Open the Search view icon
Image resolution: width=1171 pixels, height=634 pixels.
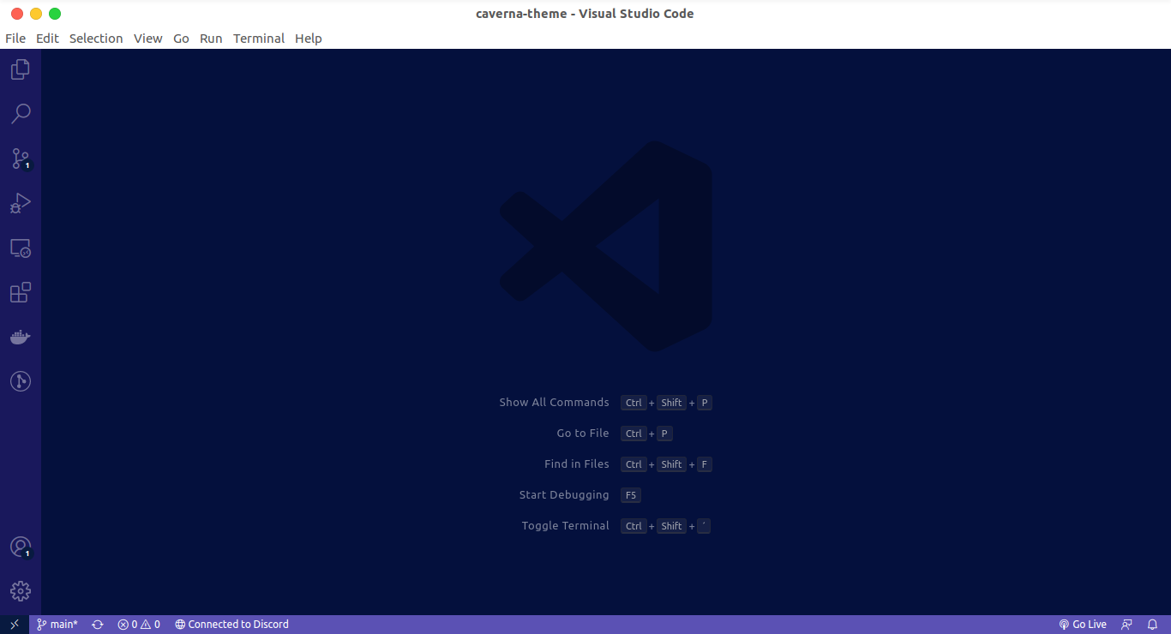click(21, 114)
